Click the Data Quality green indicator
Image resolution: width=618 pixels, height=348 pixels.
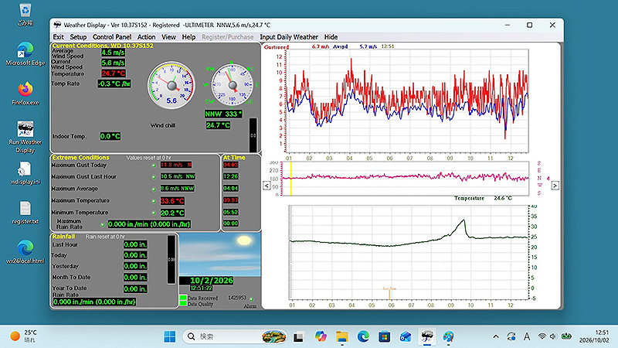[183, 303]
